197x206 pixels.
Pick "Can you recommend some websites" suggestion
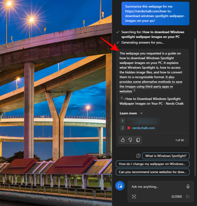pos(152,172)
